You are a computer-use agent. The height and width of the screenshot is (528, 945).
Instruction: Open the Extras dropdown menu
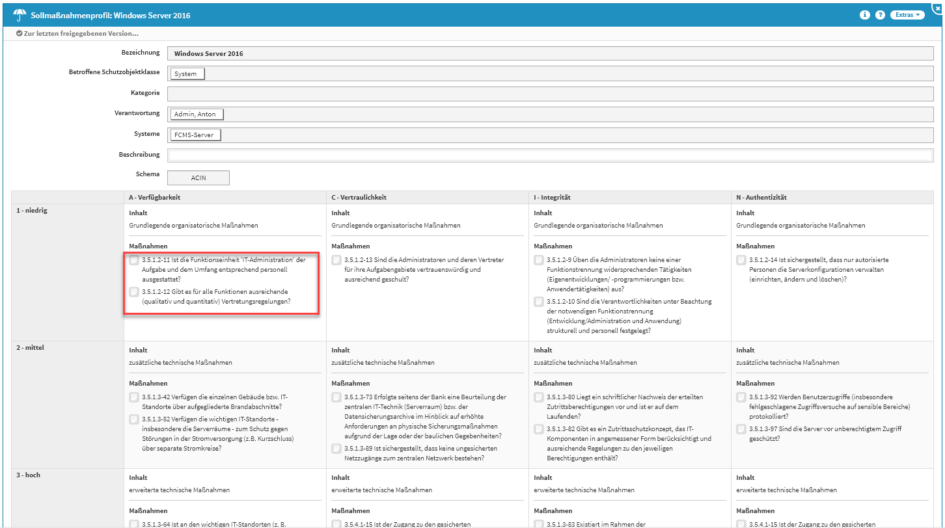pos(907,14)
